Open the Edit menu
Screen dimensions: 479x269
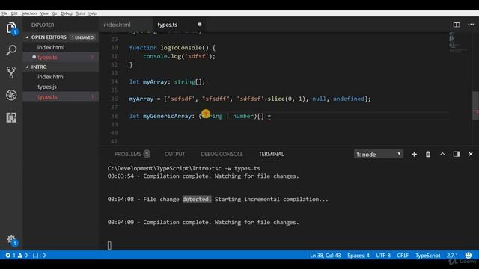[14, 13]
